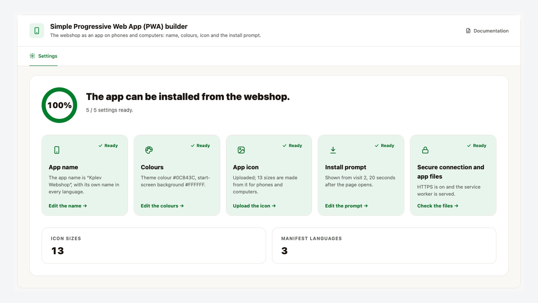Image resolution: width=538 pixels, height=303 pixels.
Task: Open the Settings tab
Action: [x=44, y=56]
